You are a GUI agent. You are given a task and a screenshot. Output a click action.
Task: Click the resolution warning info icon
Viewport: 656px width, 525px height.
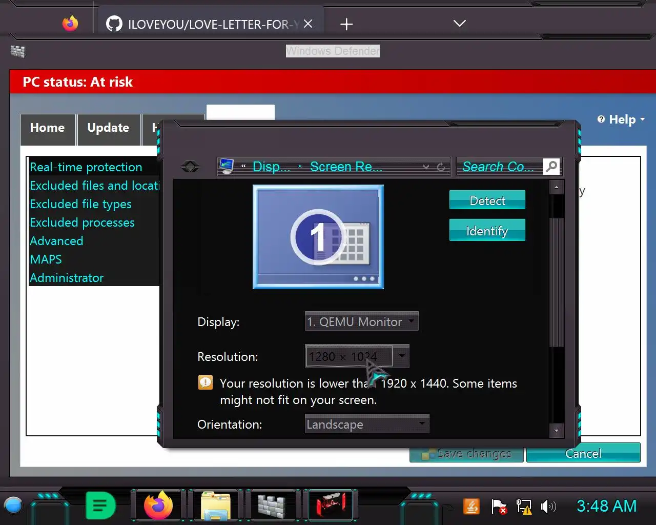point(206,383)
